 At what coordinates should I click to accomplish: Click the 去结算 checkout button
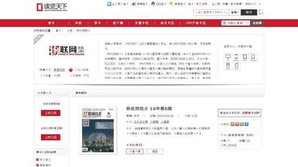click(x=257, y=23)
